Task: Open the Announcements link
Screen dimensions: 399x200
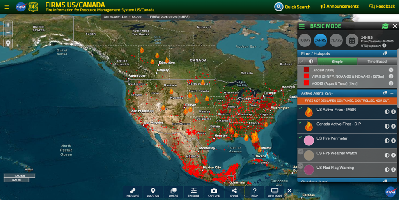Action: pos(339,6)
